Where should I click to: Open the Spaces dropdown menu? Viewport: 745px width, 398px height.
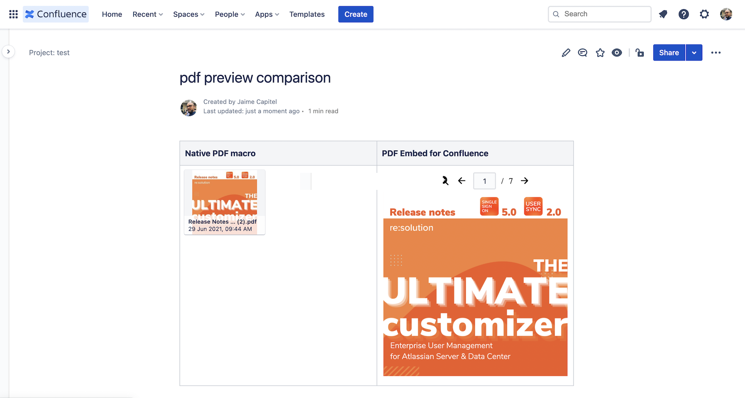[189, 14]
